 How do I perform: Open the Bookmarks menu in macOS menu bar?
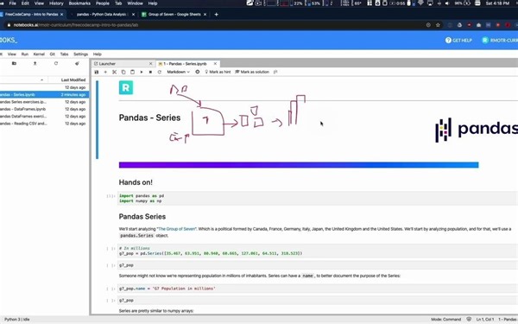pos(79,3)
